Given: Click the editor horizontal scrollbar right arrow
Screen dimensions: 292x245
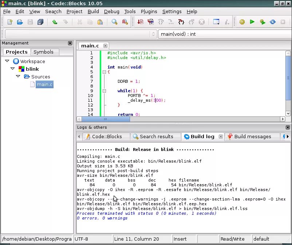Looking at the screenshot, I should pyautogui.click(x=283, y=119).
